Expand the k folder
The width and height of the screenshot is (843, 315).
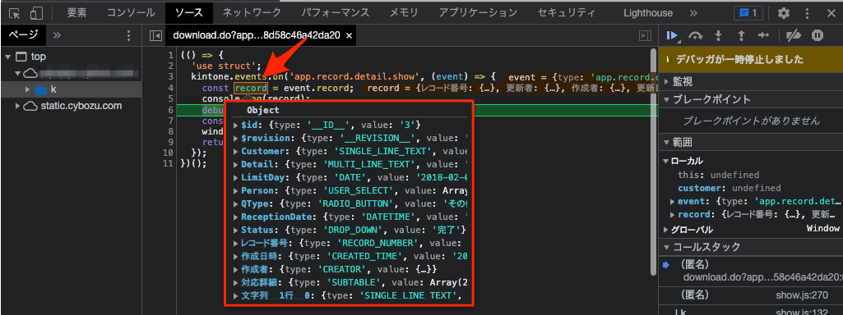point(28,89)
